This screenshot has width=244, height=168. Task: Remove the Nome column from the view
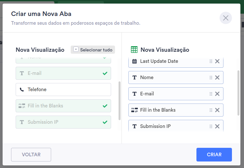click(217, 77)
